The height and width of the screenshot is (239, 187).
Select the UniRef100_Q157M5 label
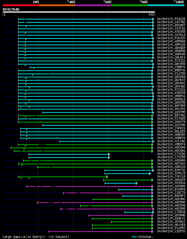(x=171, y=112)
